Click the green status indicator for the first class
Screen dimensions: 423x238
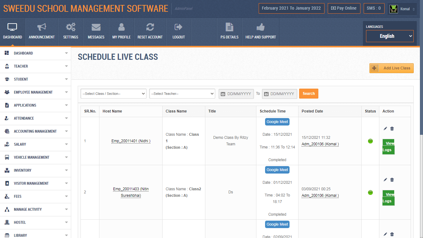(370, 141)
